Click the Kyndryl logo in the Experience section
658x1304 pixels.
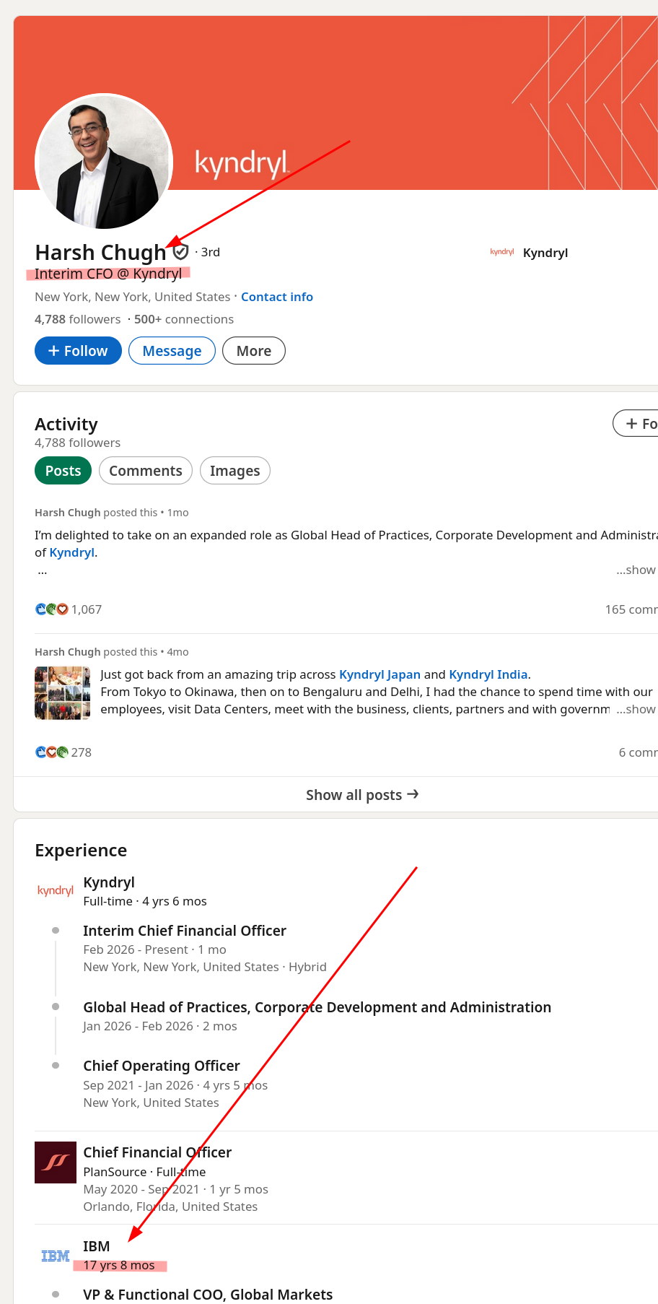56,890
